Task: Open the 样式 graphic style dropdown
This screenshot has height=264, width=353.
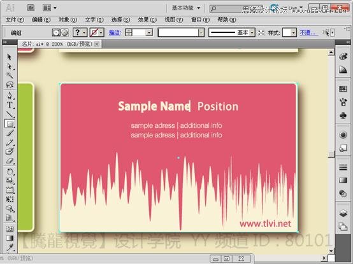Action: click(293, 33)
